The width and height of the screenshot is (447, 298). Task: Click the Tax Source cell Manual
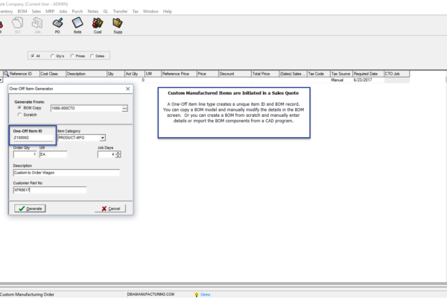click(341, 80)
